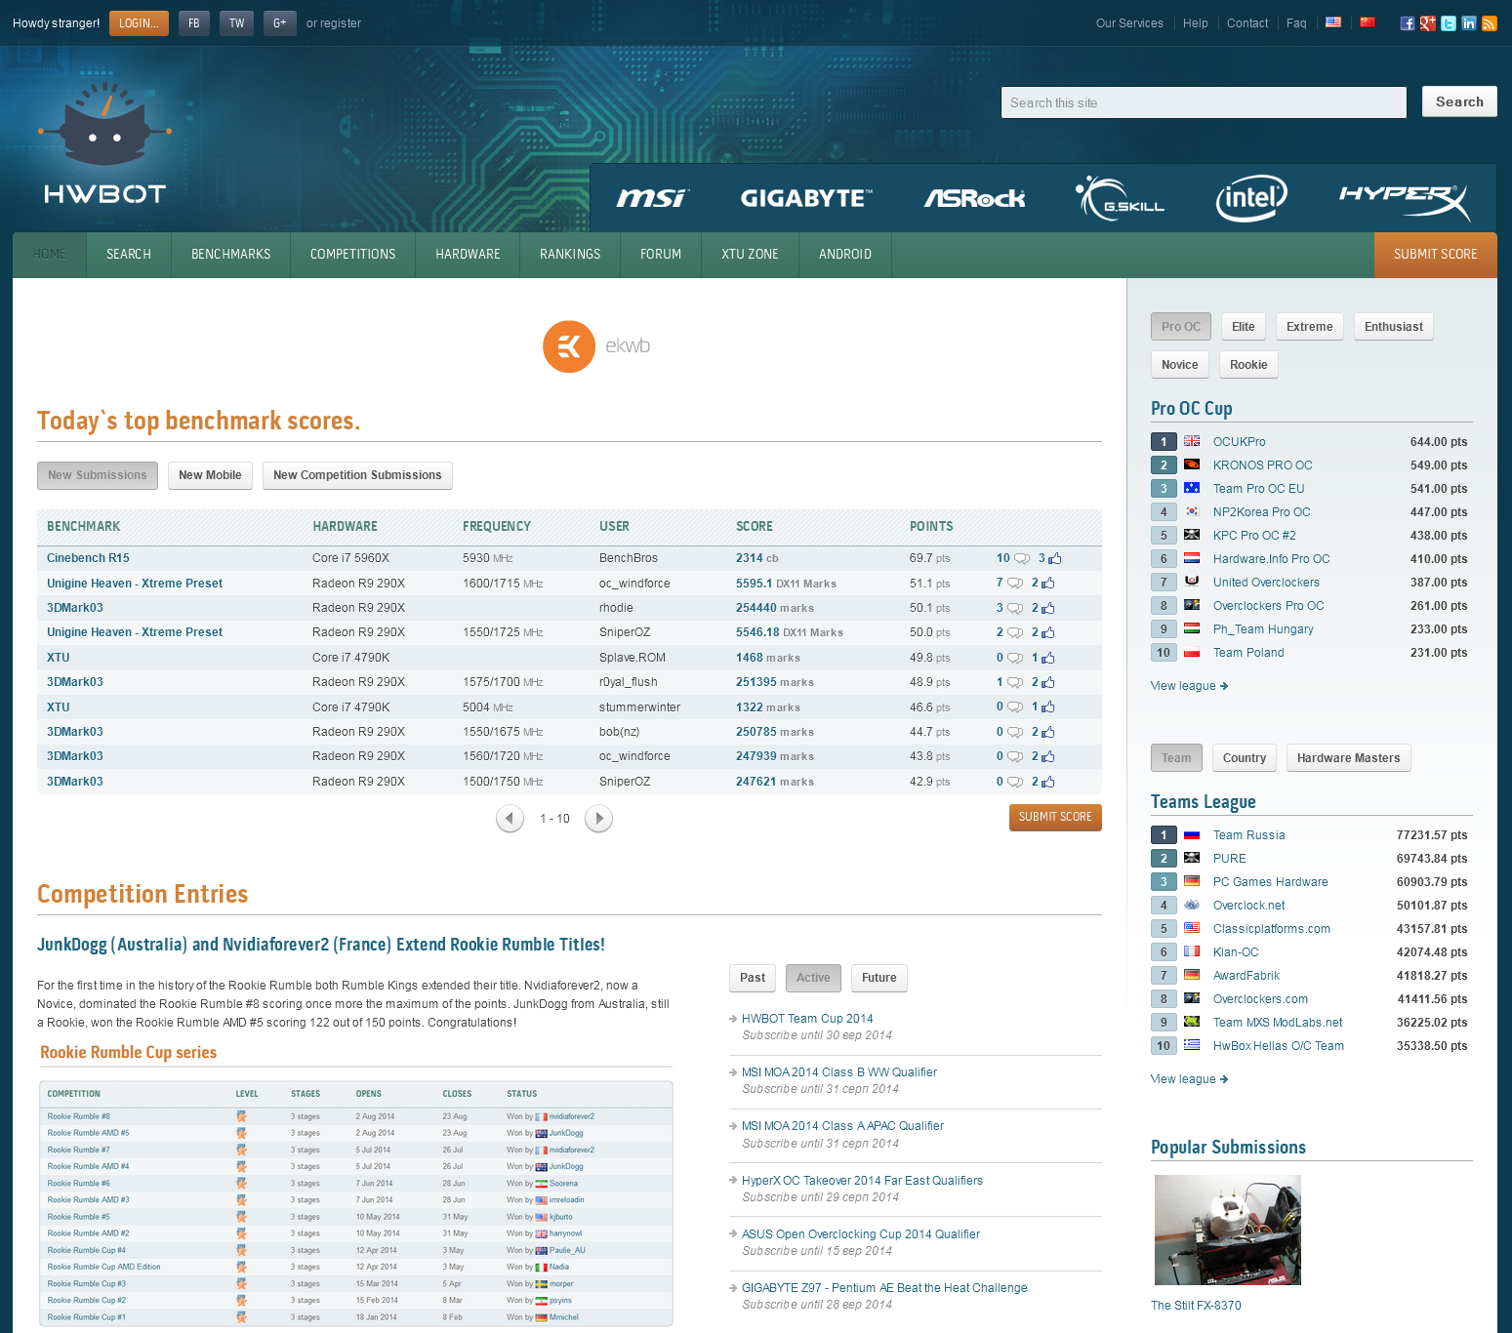Viewport: 1512px width, 1333px height.
Task: Open the XTU ZONE menu
Action: 750,255
